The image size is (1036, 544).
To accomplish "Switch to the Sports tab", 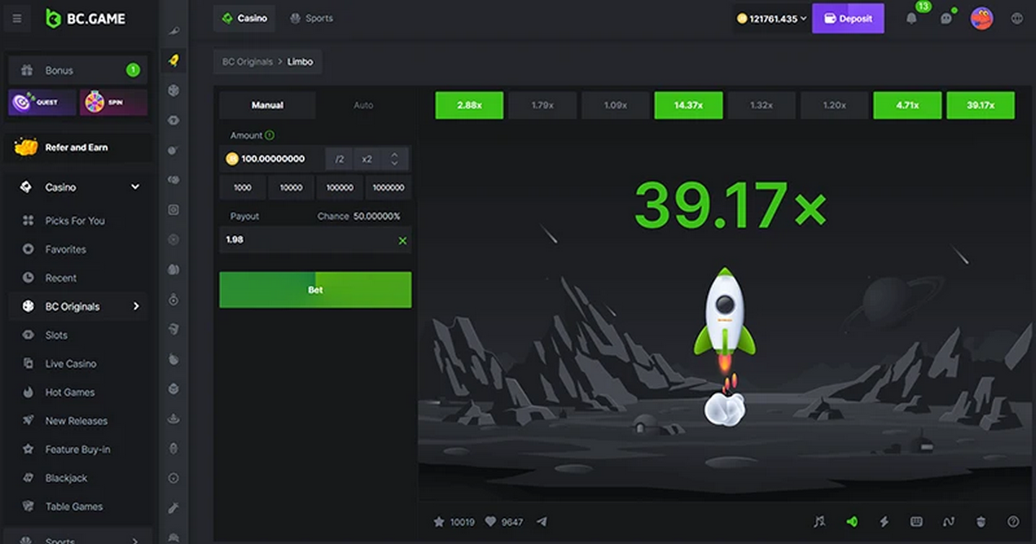I will pos(312,18).
